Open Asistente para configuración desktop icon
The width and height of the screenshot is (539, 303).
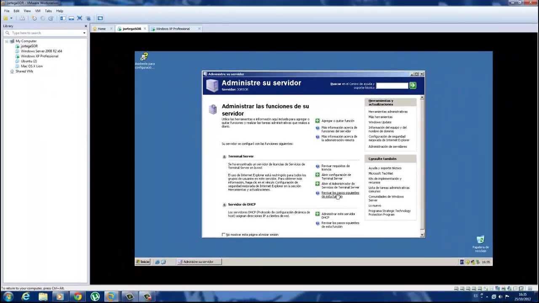(x=144, y=61)
